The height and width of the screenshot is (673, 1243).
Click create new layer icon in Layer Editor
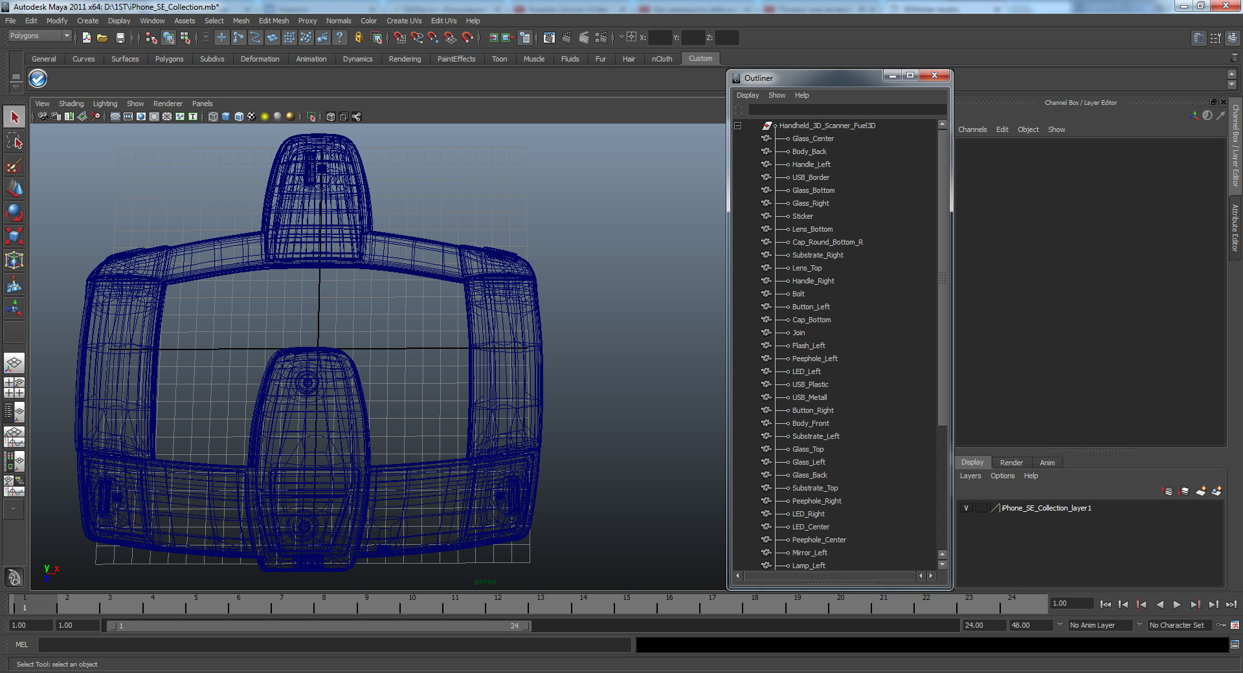pos(1200,491)
